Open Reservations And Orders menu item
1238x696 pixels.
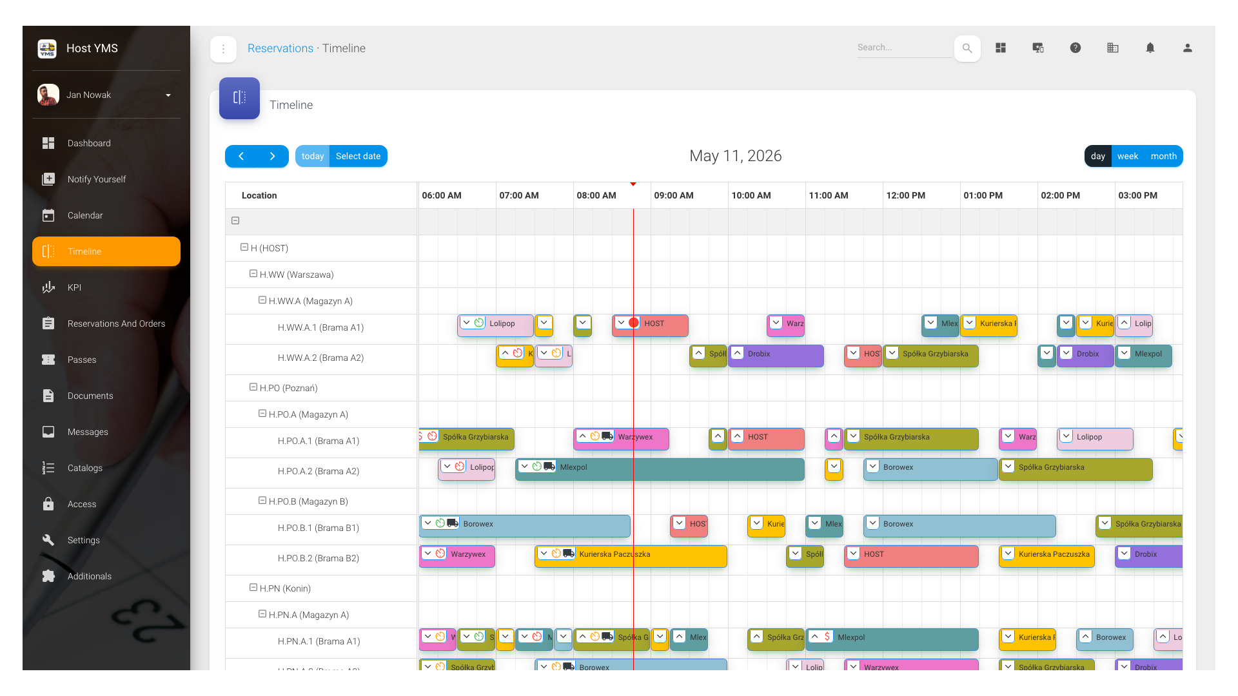point(106,324)
